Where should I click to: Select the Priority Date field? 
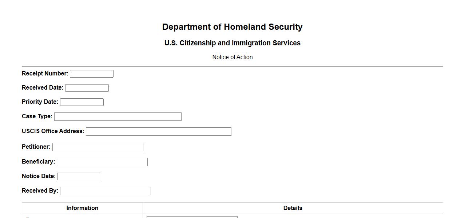tap(82, 102)
